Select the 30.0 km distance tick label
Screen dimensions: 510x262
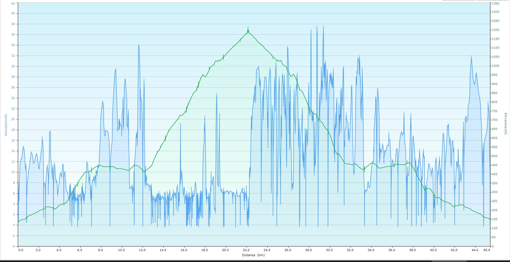pyautogui.click(x=329, y=250)
